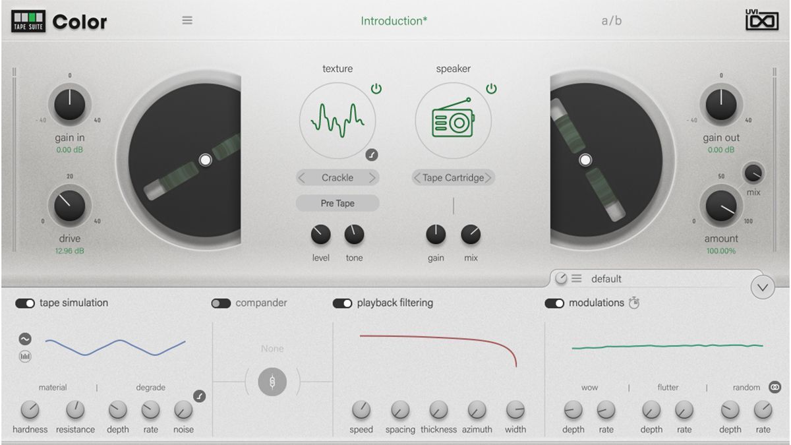Click the degrade depth knob
The width and height of the screenshot is (791, 445).
click(x=117, y=410)
